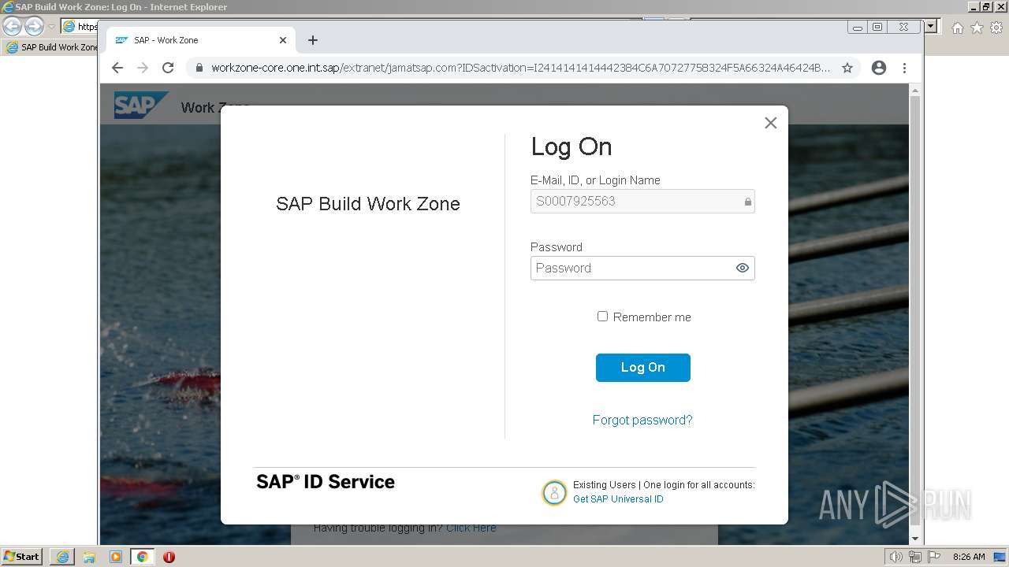Focus the Password input field
This screenshot has height=567, width=1009.
pos(642,268)
